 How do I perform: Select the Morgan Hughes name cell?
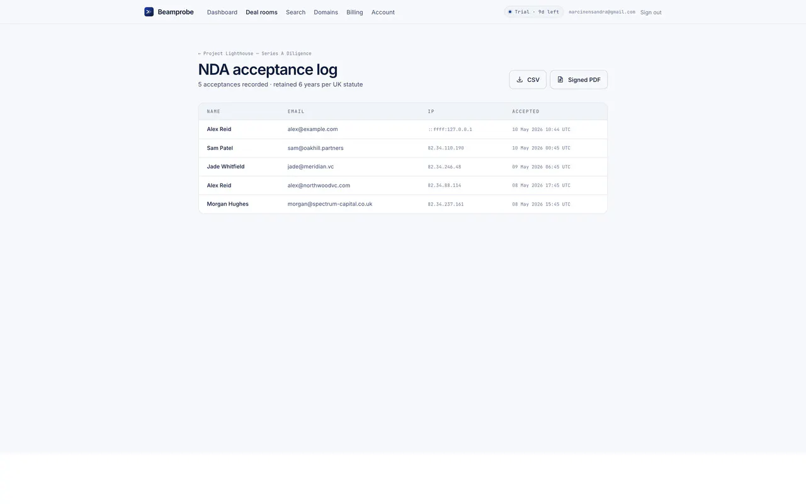click(228, 204)
